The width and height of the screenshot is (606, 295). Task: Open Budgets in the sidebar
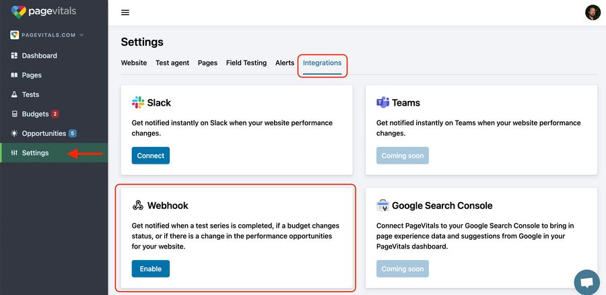[x=35, y=114]
